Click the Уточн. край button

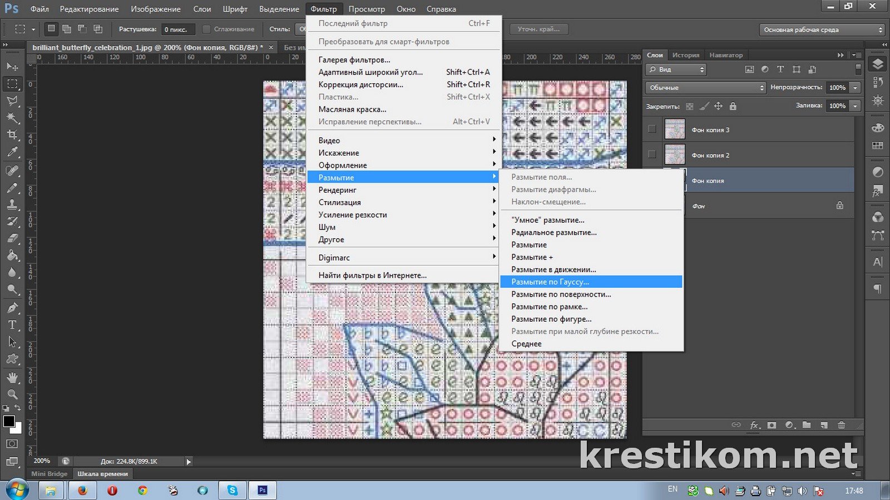[538, 29]
